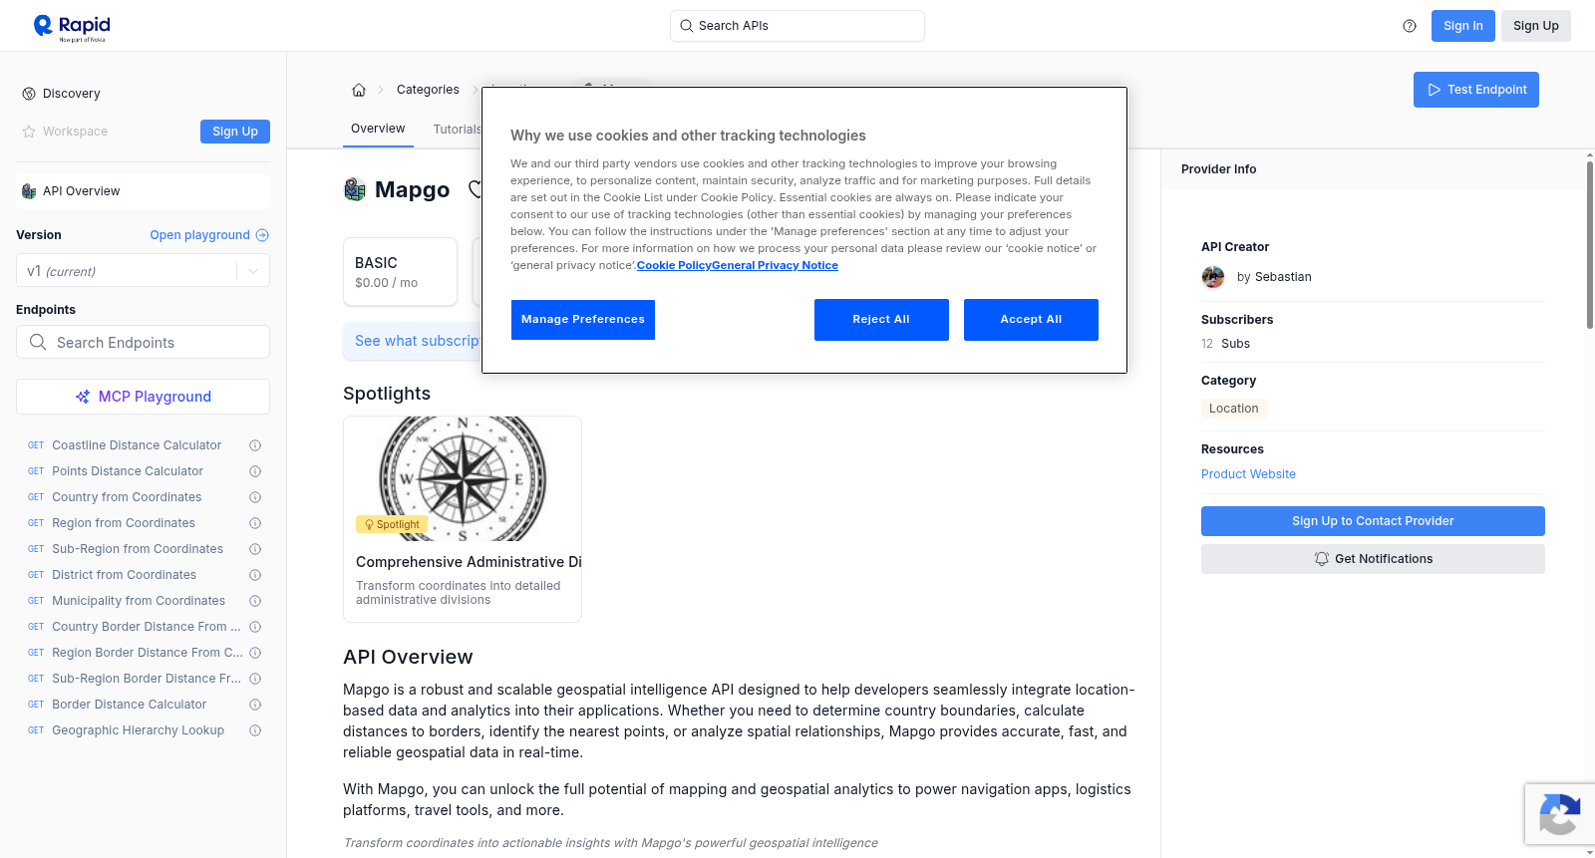Viewport: 1595px width, 858px height.
Task: Click info icon for Points Distance Calculator
Action: (x=255, y=471)
